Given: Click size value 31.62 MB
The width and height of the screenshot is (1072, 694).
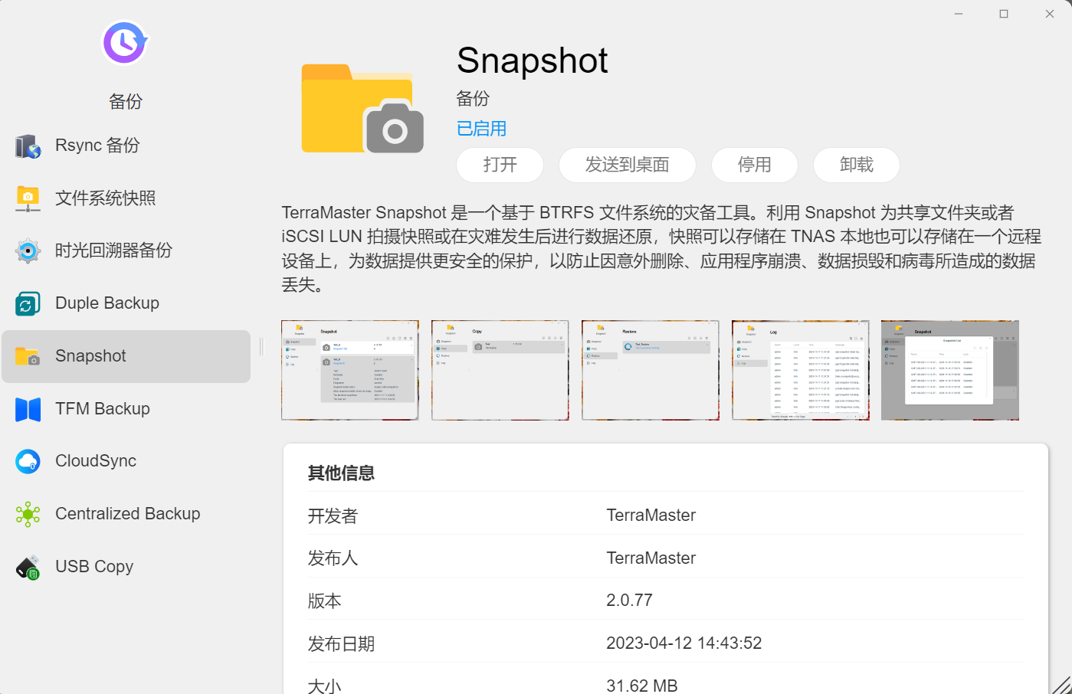Looking at the screenshot, I should [x=642, y=686].
